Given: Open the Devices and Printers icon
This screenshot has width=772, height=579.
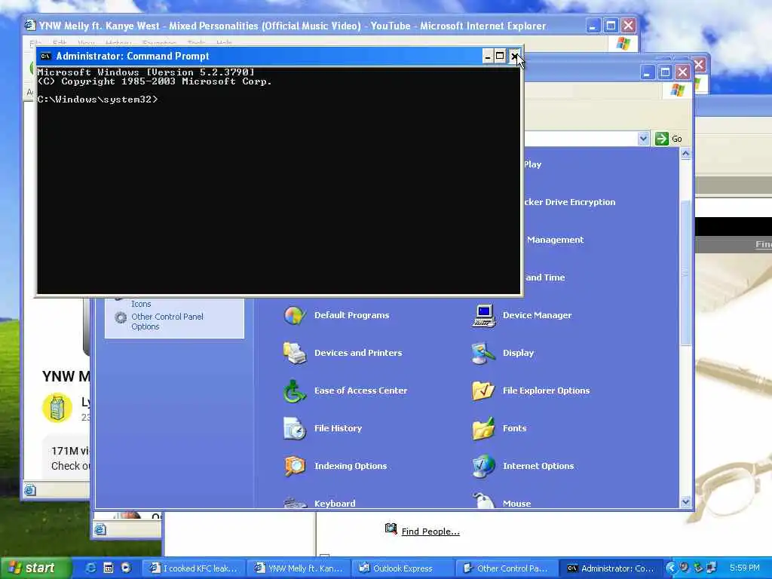Looking at the screenshot, I should 295,353.
